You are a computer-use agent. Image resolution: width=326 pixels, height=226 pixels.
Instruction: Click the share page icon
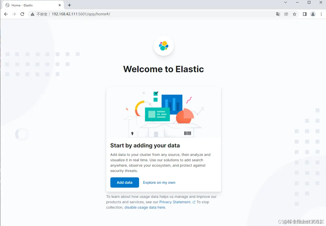tap(286, 14)
